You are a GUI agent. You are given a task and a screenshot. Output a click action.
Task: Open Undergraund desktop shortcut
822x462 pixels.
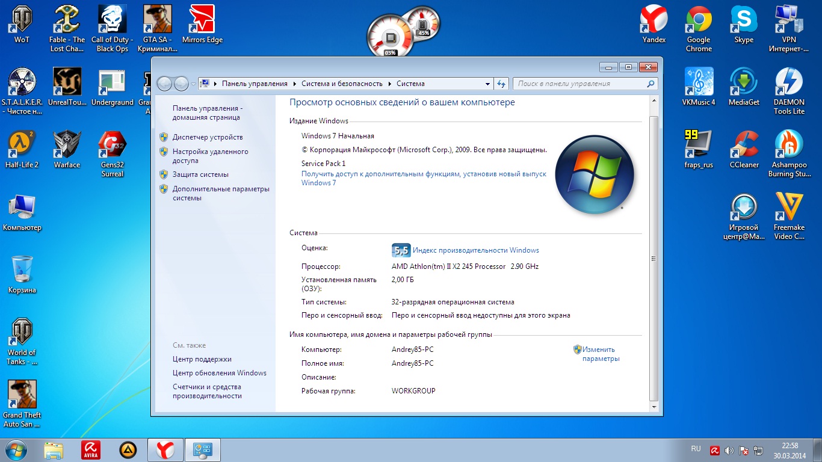click(113, 87)
